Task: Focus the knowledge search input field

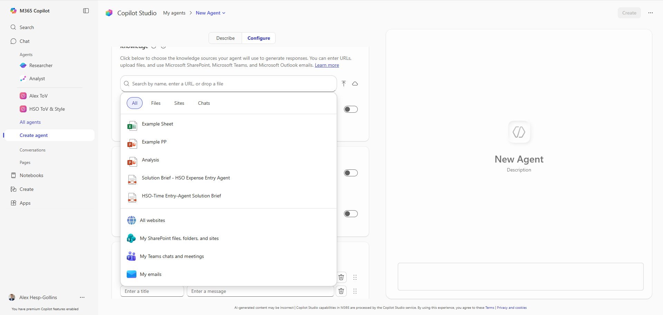Action: pyautogui.click(x=228, y=84)
